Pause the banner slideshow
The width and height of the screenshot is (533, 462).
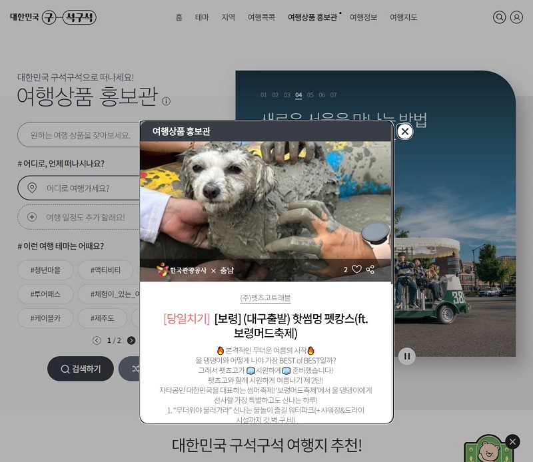[407, 356]
